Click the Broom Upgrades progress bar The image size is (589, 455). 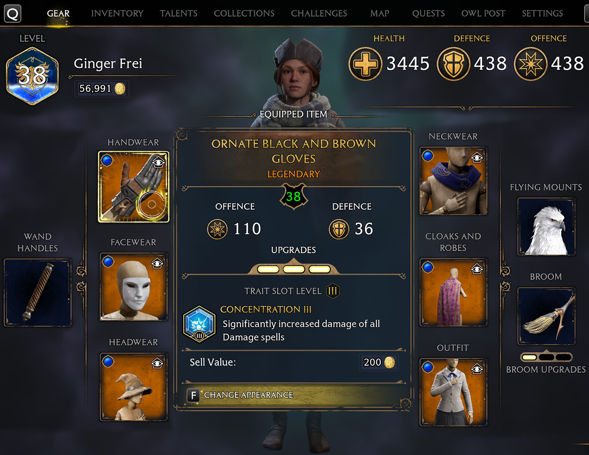[x=546, y=357]
